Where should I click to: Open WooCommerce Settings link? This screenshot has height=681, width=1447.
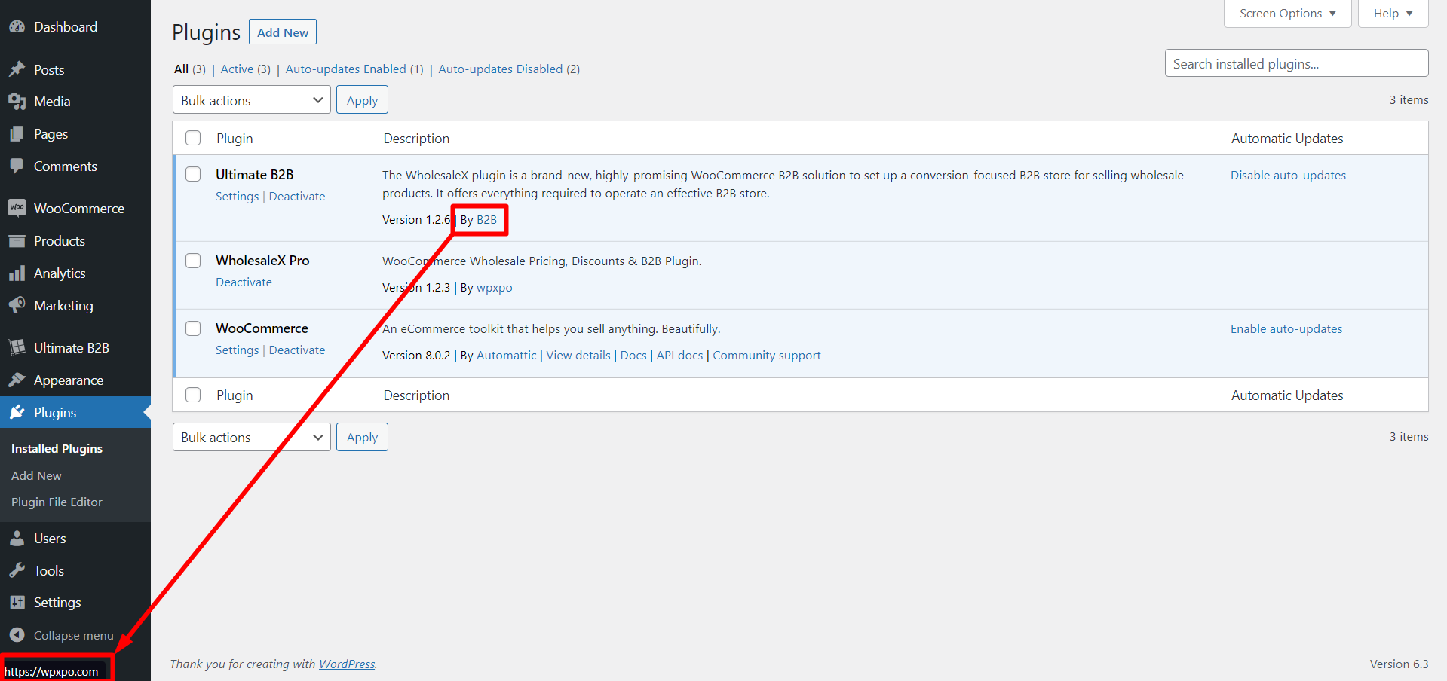click(x=237, y=350)
